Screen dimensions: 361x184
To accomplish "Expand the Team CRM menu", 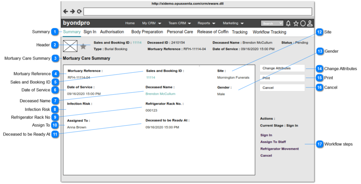I will click(x=180, y=23).
